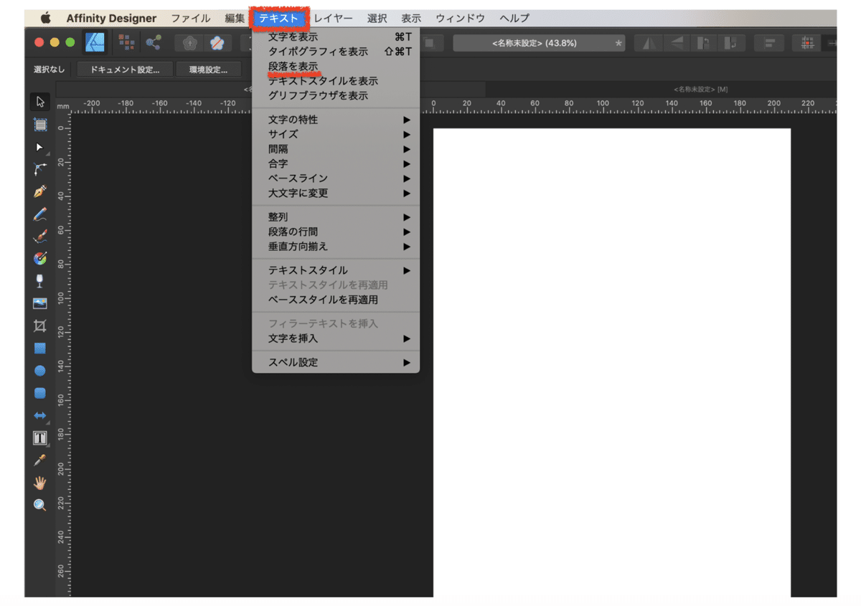Open the レイヤー menu
861x606 pixels.
(333, 18)
